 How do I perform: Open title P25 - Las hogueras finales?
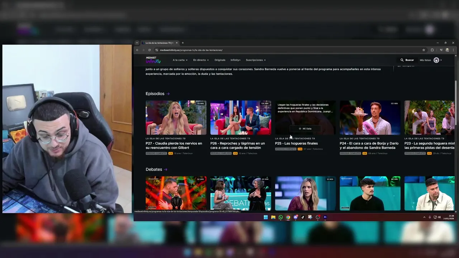pos(296,143)
